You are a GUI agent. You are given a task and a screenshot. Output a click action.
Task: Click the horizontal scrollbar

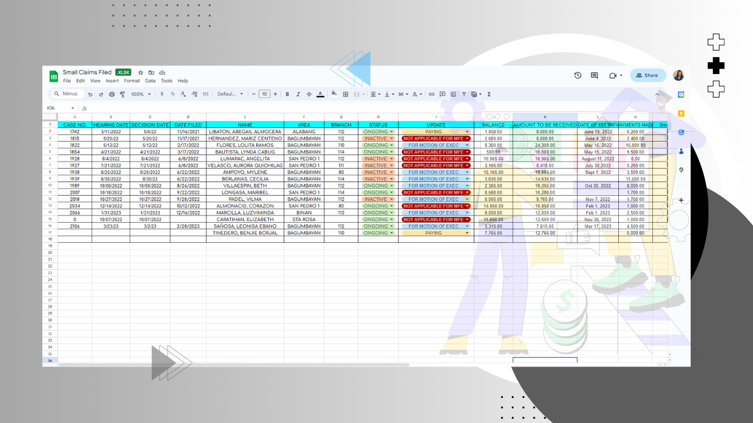pyautogui.click(x=233, y=365)
